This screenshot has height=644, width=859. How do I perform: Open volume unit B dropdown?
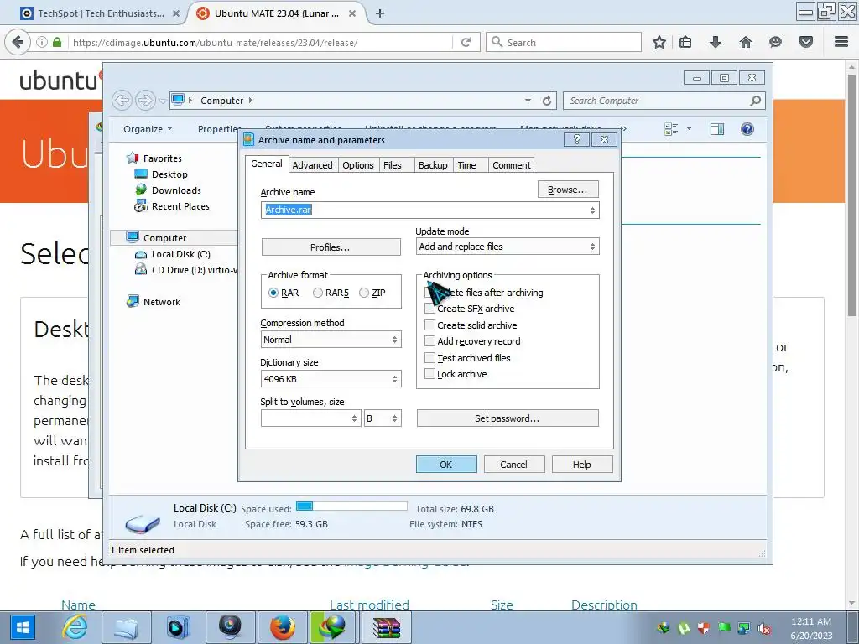point(383,418)
